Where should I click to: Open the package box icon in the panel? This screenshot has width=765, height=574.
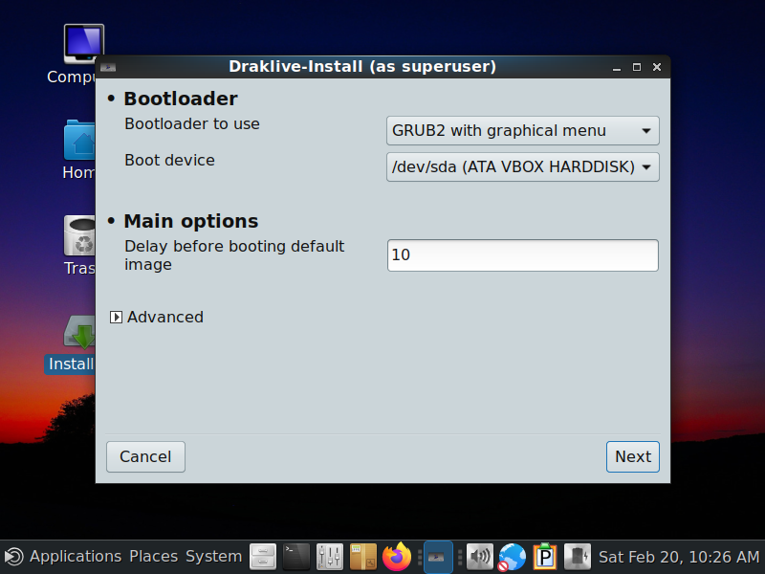click(x=363, y=557)
